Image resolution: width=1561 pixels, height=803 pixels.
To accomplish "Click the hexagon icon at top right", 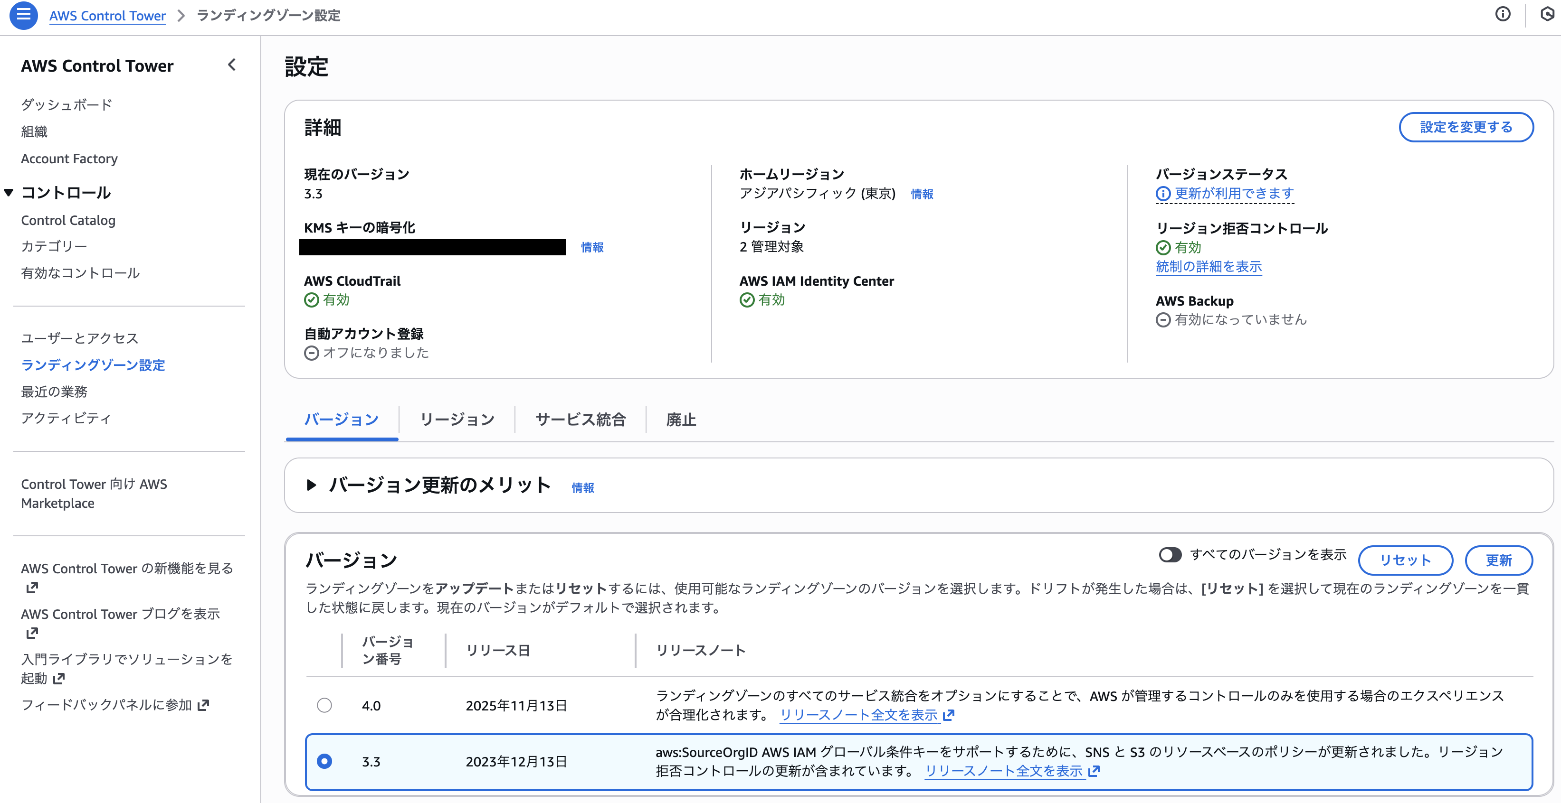I will point(1547,15).
